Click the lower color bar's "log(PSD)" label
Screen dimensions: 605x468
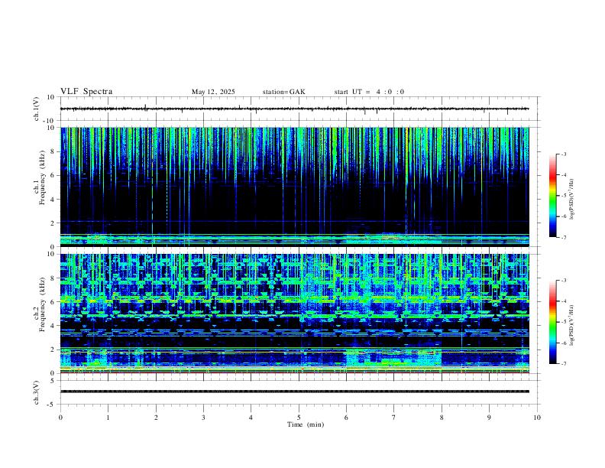[571, 326]
